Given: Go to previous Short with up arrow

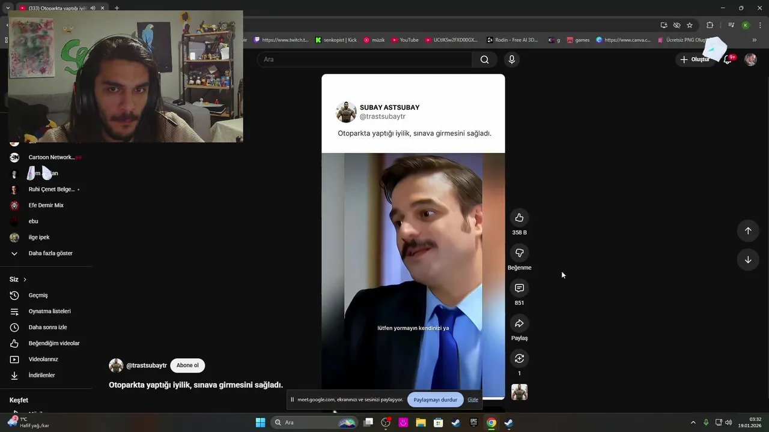Looking at the screenshot, I should coord(748,231).
